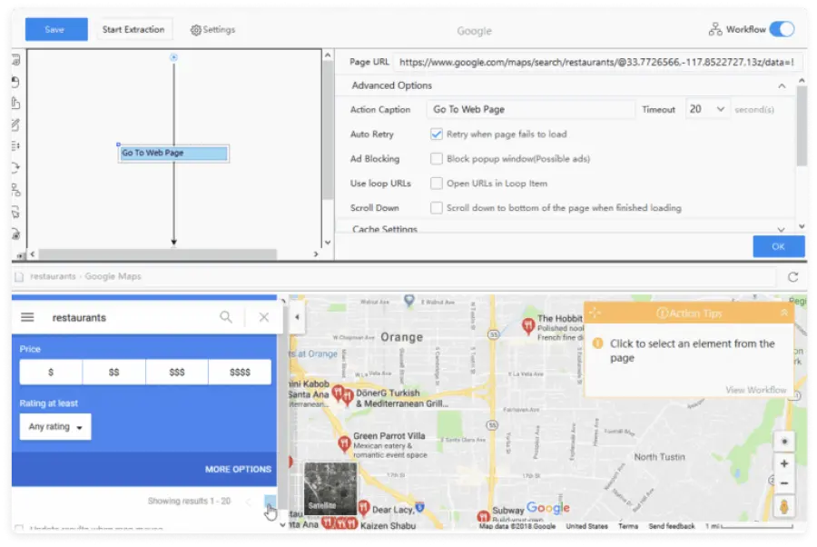Enable Block popup window checkbox
817x547 pixels.
436,158
